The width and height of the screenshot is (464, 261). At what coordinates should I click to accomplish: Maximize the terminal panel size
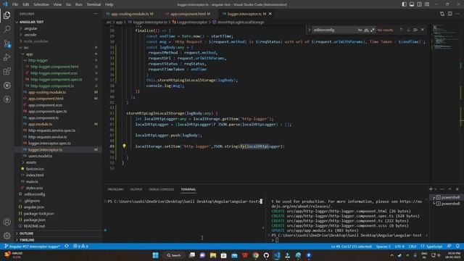click(x=449, y=189)
